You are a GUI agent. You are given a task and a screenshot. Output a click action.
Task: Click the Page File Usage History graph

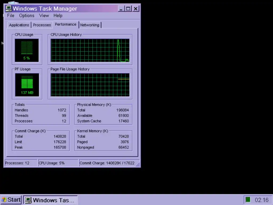(90, 85)
